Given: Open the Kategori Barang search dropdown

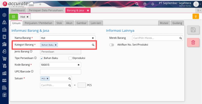Looking at the screenshot, I should [x=93, y=45].
